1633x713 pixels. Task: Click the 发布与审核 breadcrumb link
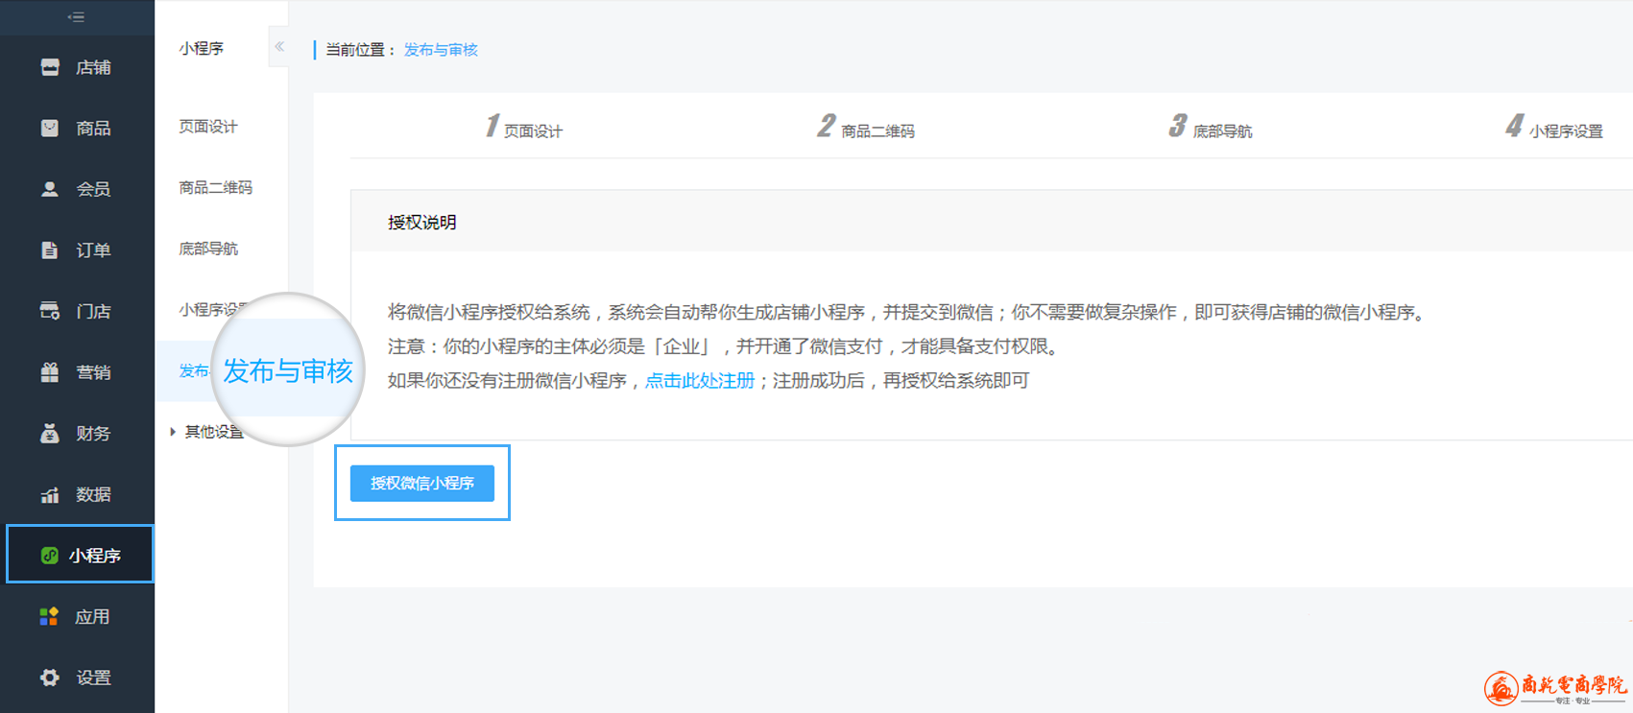point(441,50)
